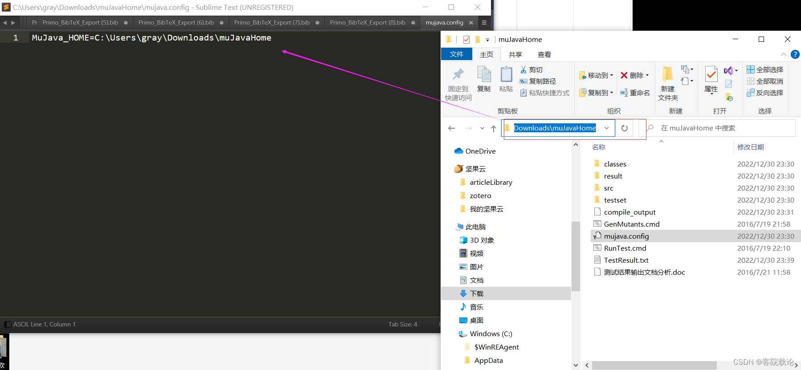Open the quick access toolbar customize dropdown
801x370 pixels.
point(487,40)
